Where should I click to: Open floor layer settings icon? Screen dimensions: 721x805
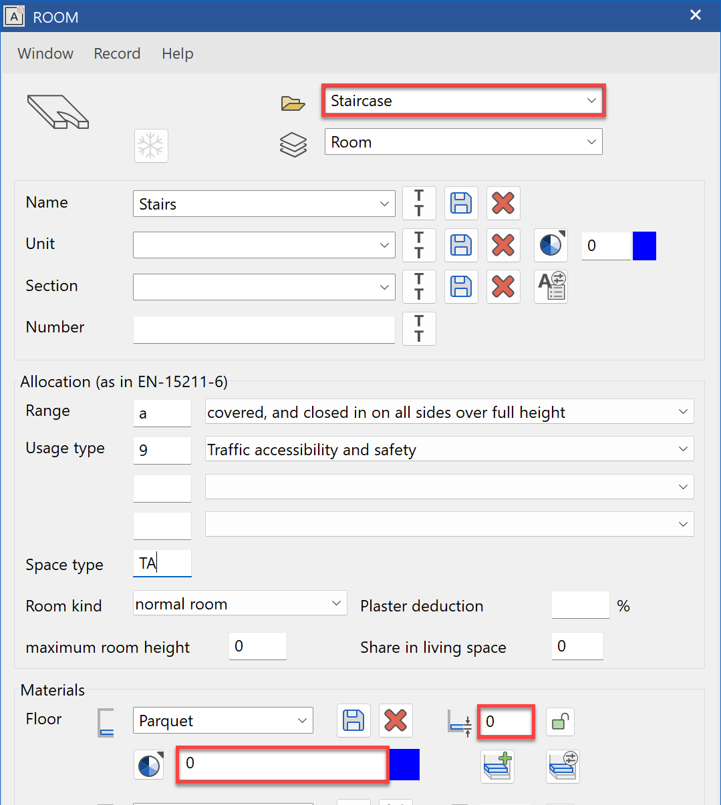point(563,766)
